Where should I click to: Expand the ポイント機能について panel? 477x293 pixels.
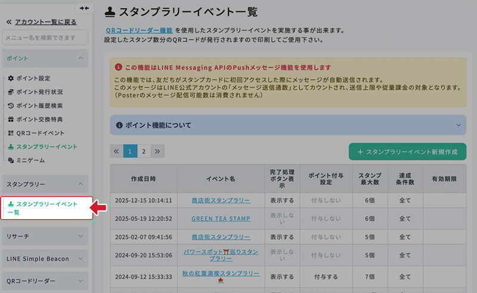pos(458,125)
